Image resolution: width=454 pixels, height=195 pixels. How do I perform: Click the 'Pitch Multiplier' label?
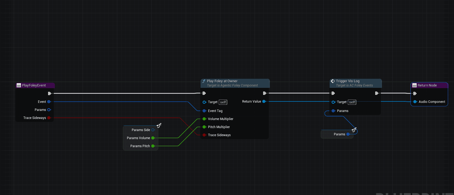tap(219, 127)
